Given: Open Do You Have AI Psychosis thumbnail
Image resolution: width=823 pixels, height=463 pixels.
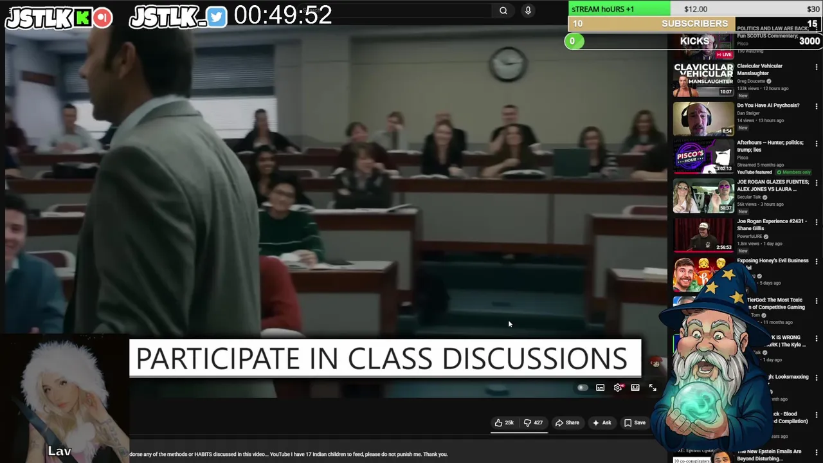Looking at the screenshot, I should click(703, 118).
